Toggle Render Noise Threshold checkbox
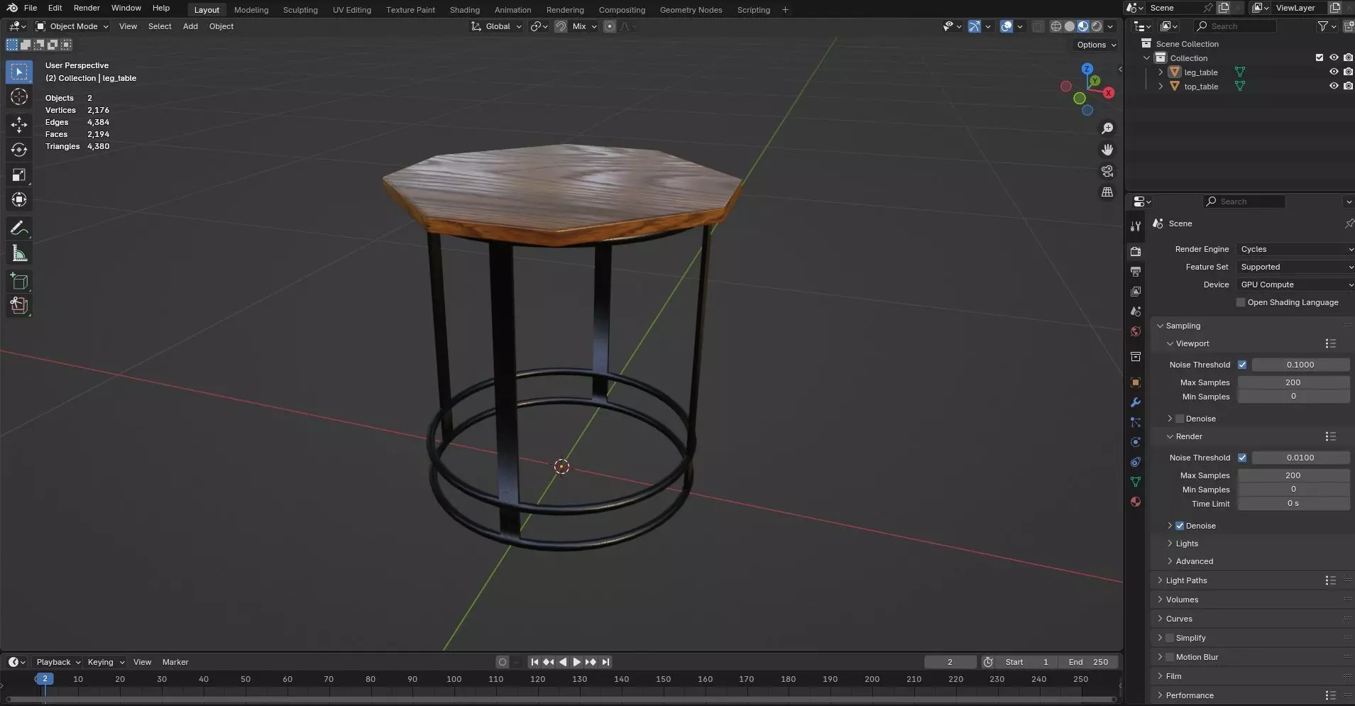Screen dimensions: 1355x706 (1242, 458)
